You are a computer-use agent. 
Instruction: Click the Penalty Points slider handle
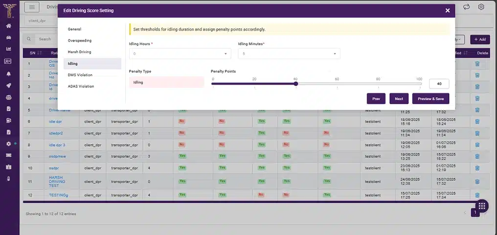(296, 84)
